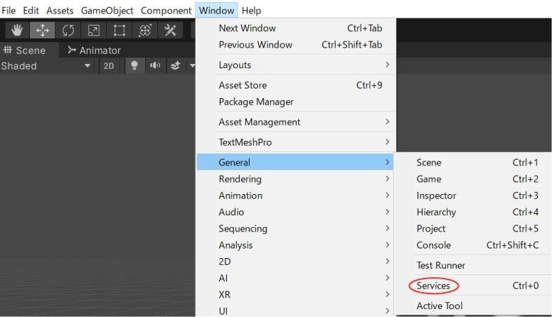
Task: Toggle scene lighting on or off
Action: click(132, 66)
